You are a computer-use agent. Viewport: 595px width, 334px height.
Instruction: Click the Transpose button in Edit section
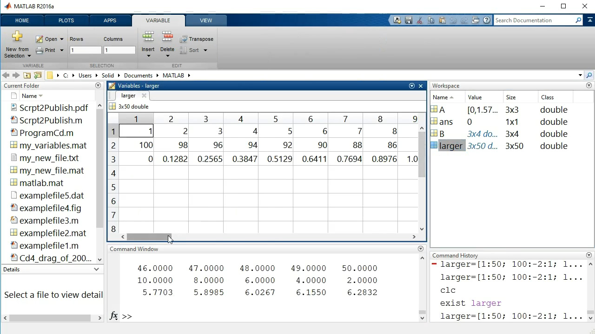[x=197, y=39]
